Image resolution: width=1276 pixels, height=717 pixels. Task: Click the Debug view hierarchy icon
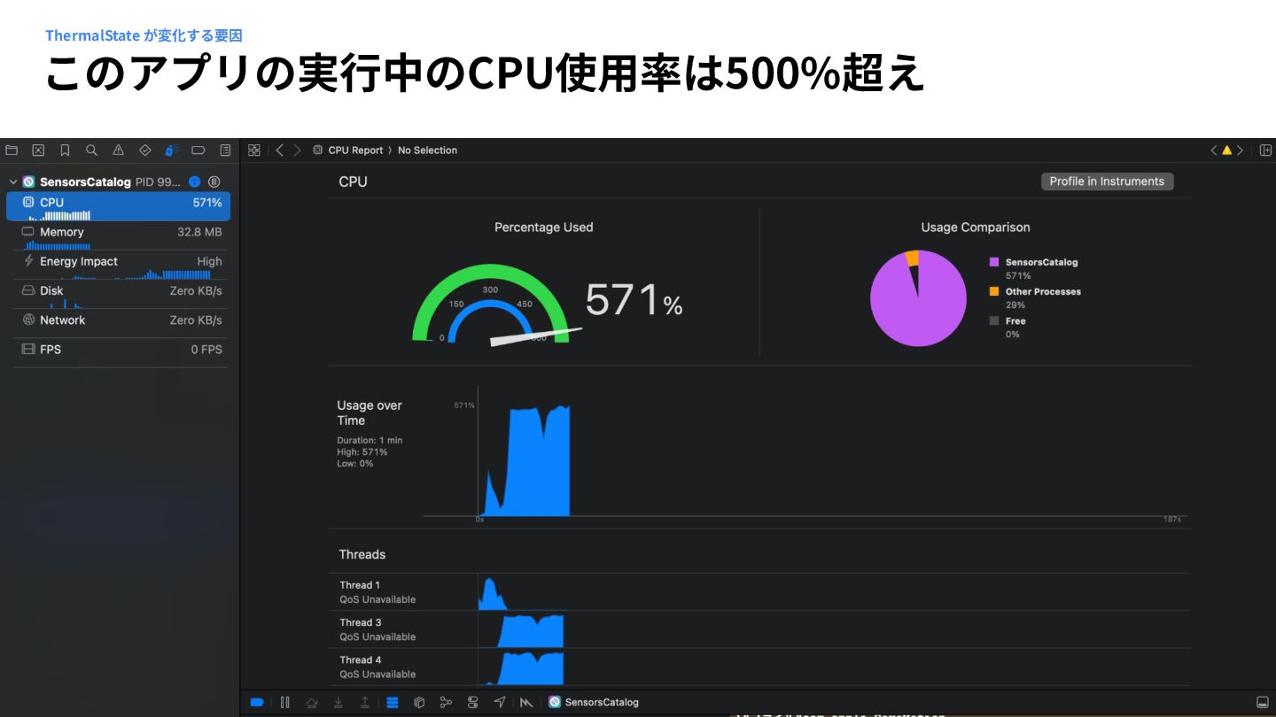419,702
